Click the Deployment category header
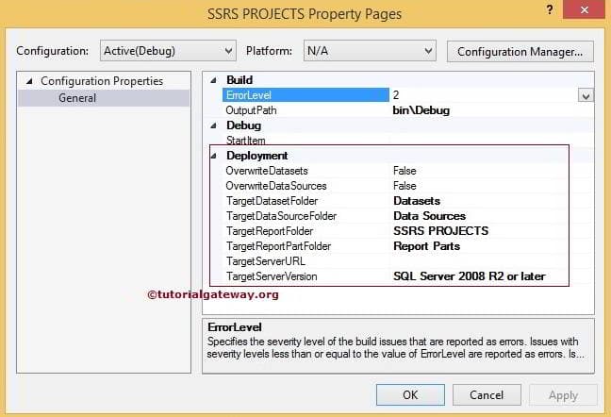The width and height of the screenshot is (611, 417). pos(257,156)
